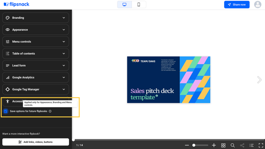
Task: Open the Table of contents label
Action: tap(23, 54)
